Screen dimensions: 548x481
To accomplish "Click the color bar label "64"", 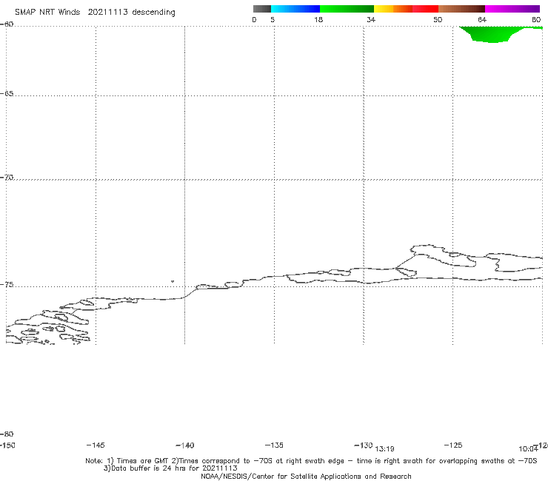I will tap(482, 20).
